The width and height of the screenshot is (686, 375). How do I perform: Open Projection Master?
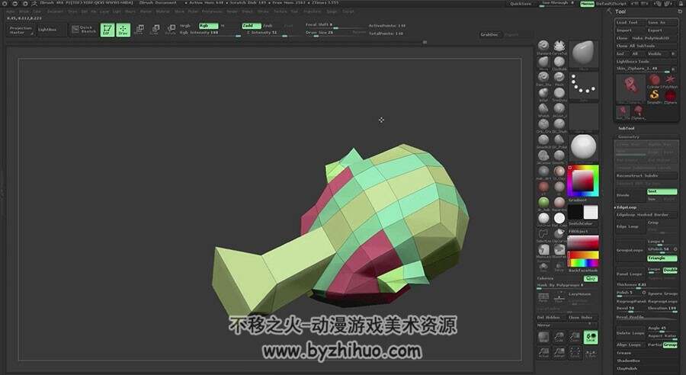pyautogui.click(x=21, y=30)
